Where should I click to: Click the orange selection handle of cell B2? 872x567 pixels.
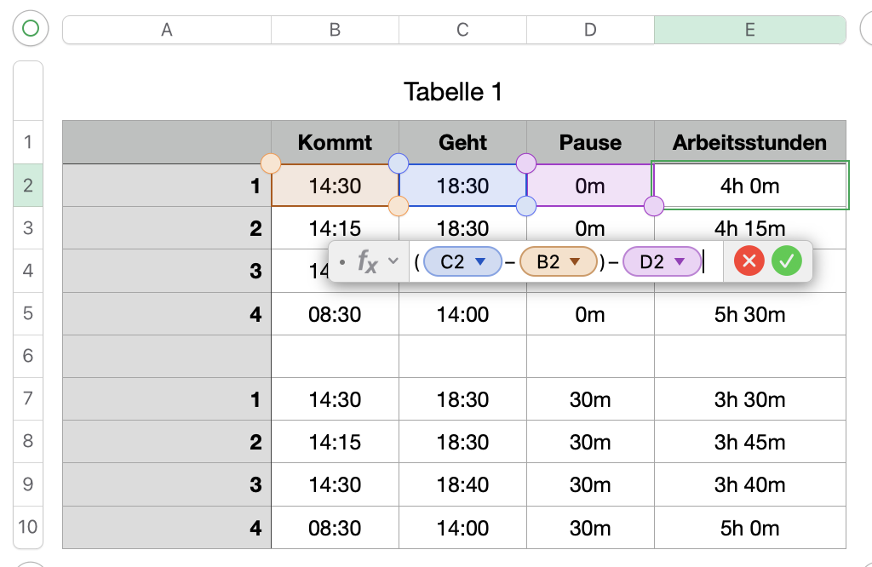pyautogui.click(x=271, y=163)
